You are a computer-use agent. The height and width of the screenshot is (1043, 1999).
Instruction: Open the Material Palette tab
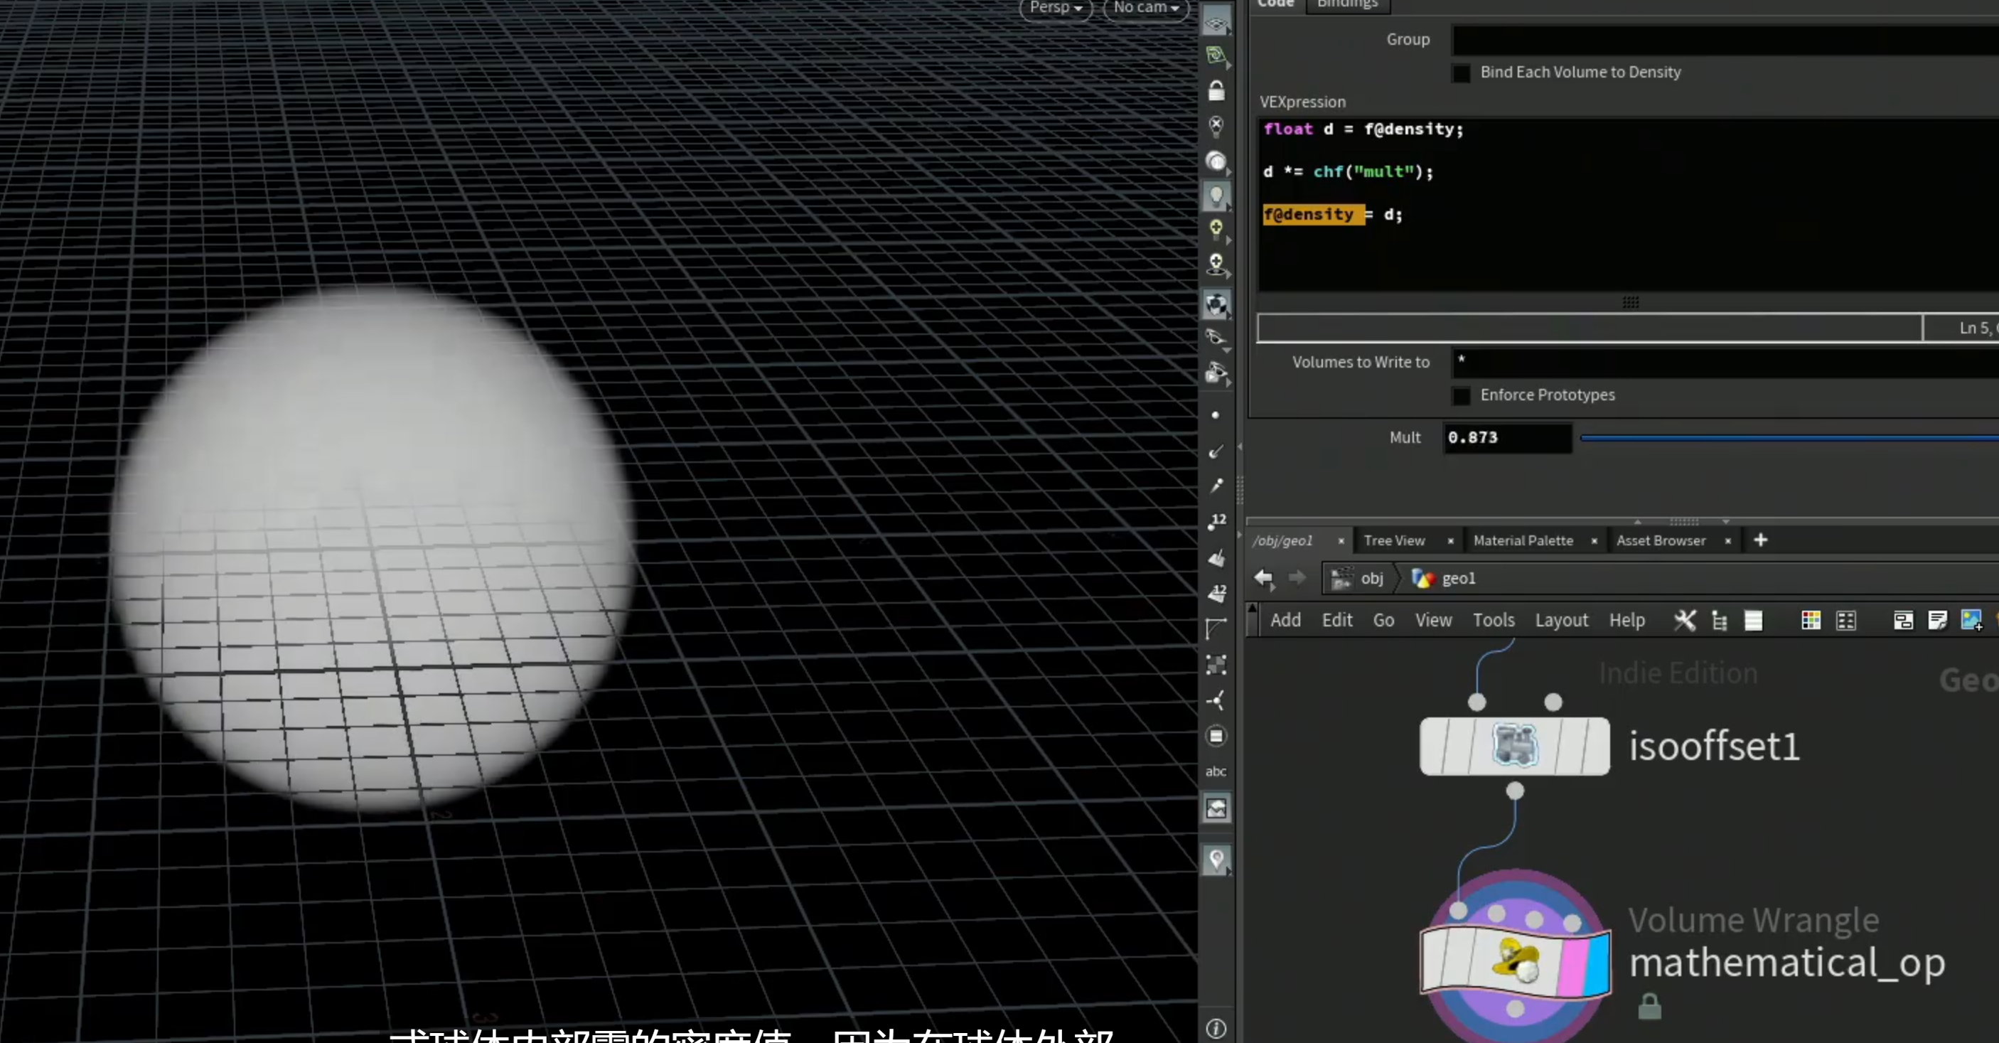point(1523,541)
